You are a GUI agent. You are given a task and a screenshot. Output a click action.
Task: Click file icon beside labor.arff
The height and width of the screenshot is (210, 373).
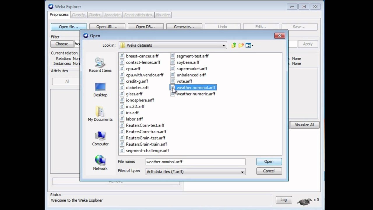point(122,119)
